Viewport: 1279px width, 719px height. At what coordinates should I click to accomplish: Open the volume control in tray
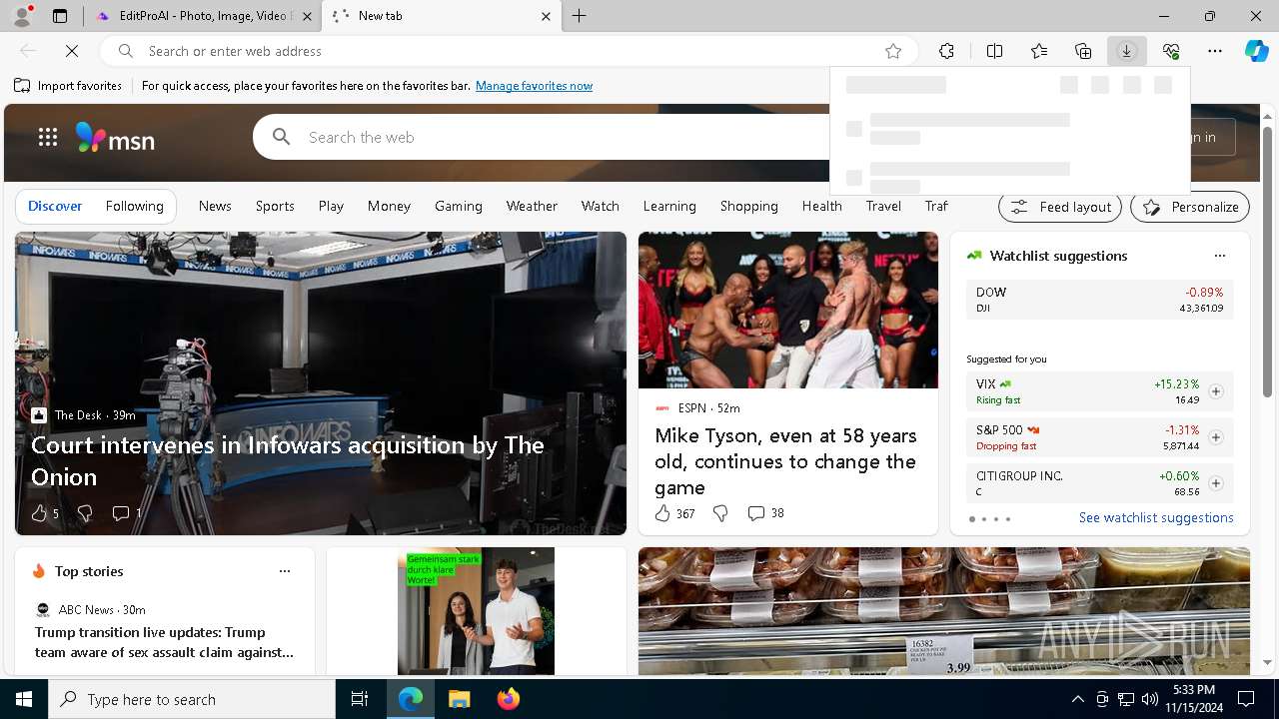click(x=1149, y=699)
